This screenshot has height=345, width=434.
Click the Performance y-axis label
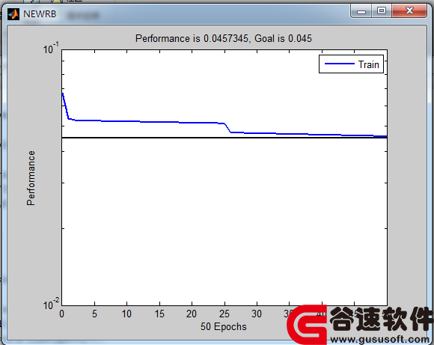click(x=31, y=178)
